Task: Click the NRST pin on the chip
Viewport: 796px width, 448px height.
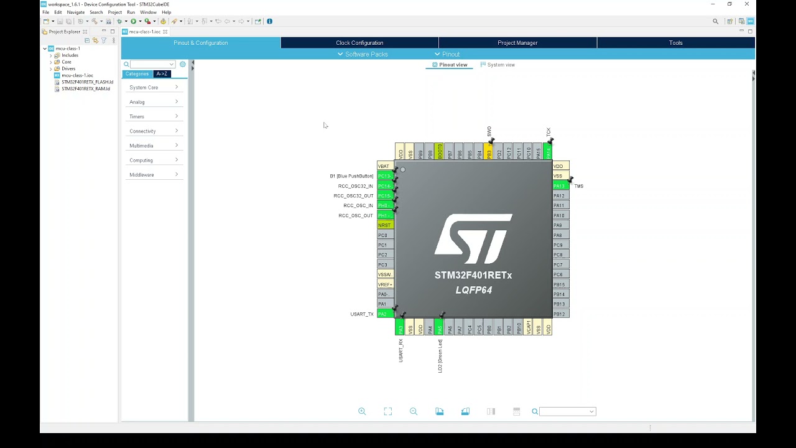Action: (385, 225)
